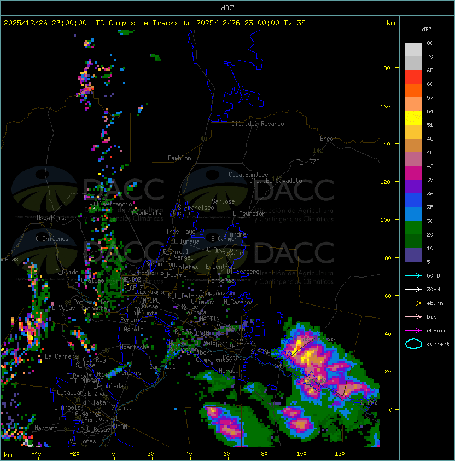The height and width of the screenshot is (461, 455).
Task: Click the Zapata map label
Action: (x=121, y=408)
